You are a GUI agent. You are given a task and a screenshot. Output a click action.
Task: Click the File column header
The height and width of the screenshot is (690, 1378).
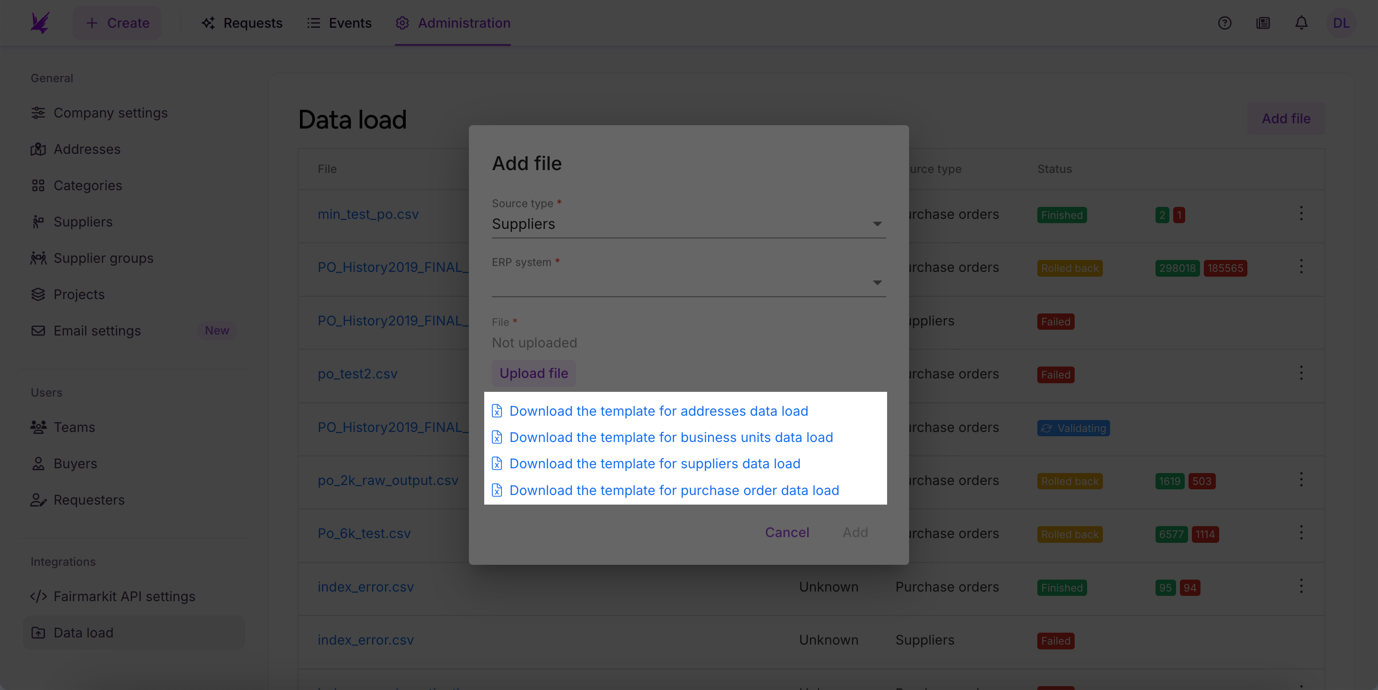[327, 169]
